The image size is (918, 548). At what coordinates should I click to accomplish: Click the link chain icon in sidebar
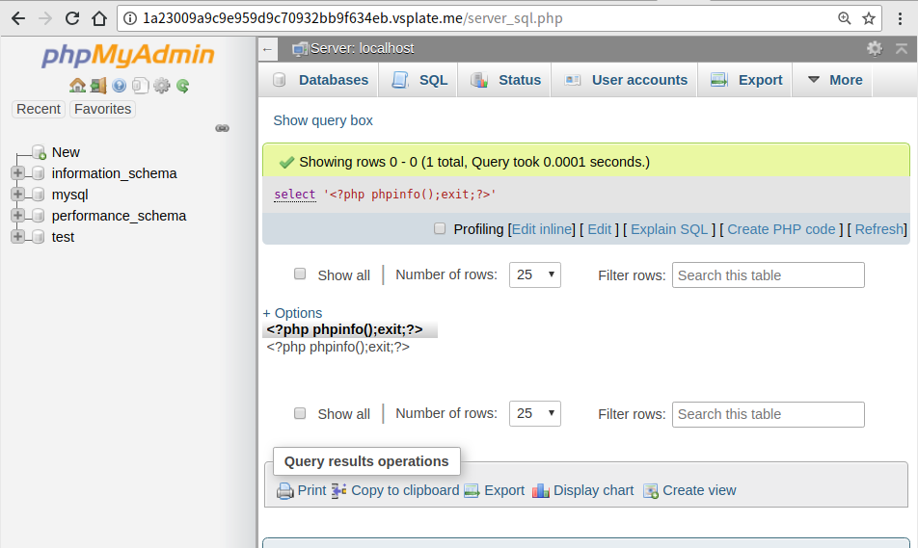pyautogui.click(x=223, y=128)
